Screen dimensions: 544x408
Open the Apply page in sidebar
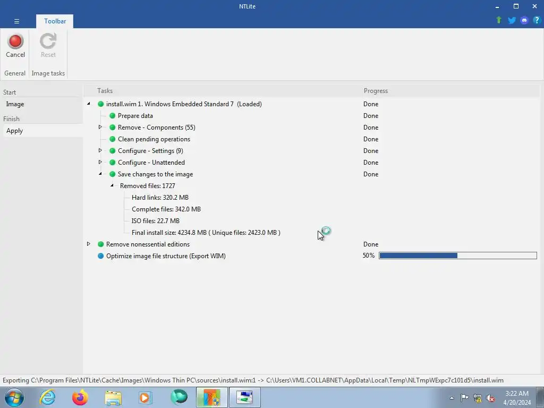pyautogui.click(x=42, y=131)
